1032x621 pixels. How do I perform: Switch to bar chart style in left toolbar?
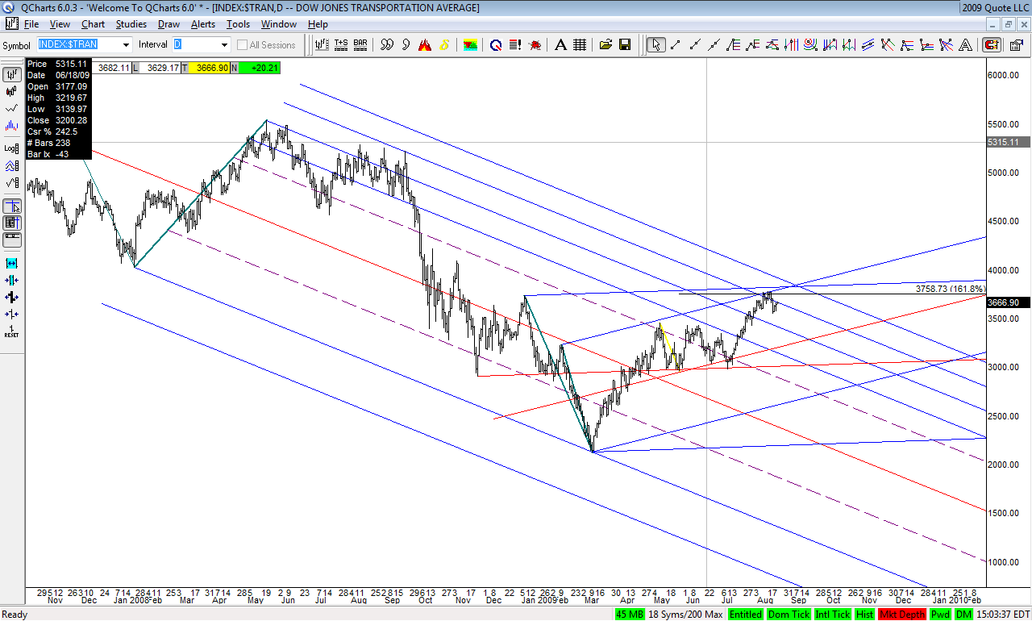(x=12, y=74)
